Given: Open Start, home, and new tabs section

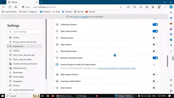Looking at the screenshot, I should coord(25,55).
